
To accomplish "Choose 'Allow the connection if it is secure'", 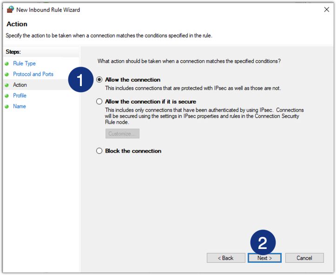I will pos(99,101).
